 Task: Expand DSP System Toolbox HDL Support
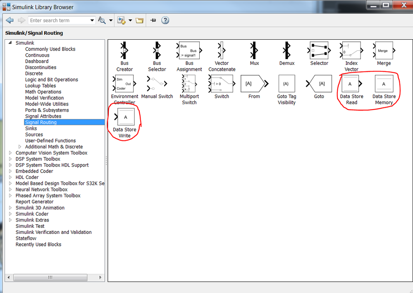[10, 165]
